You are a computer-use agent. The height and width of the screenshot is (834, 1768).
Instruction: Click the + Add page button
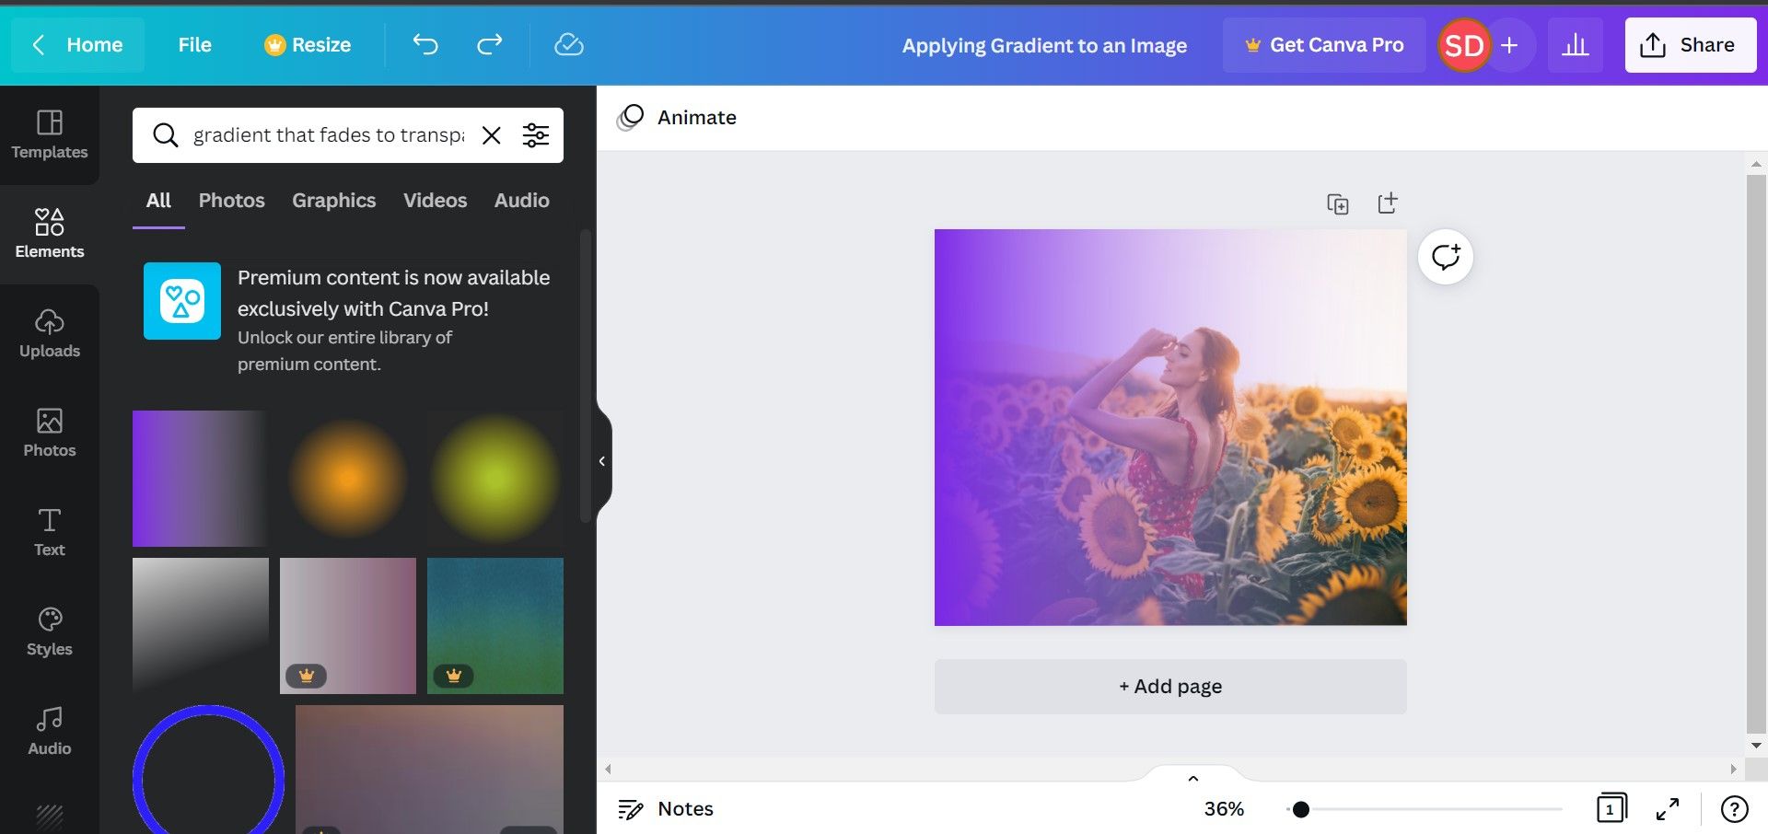click(1170, 687)
